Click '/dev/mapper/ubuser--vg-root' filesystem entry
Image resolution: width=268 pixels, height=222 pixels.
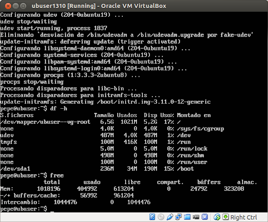click(45, 122)
